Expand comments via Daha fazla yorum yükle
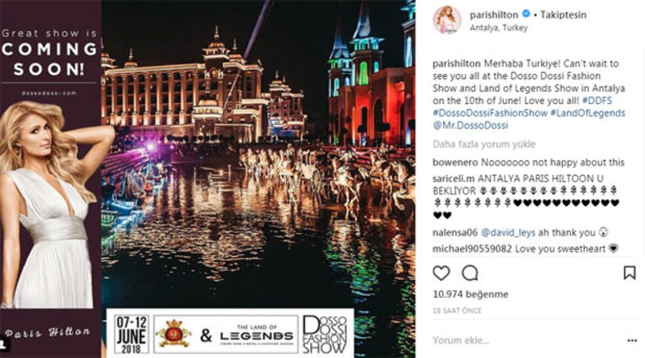This screenshot has height=358, width=645. (x=484, y=144)
